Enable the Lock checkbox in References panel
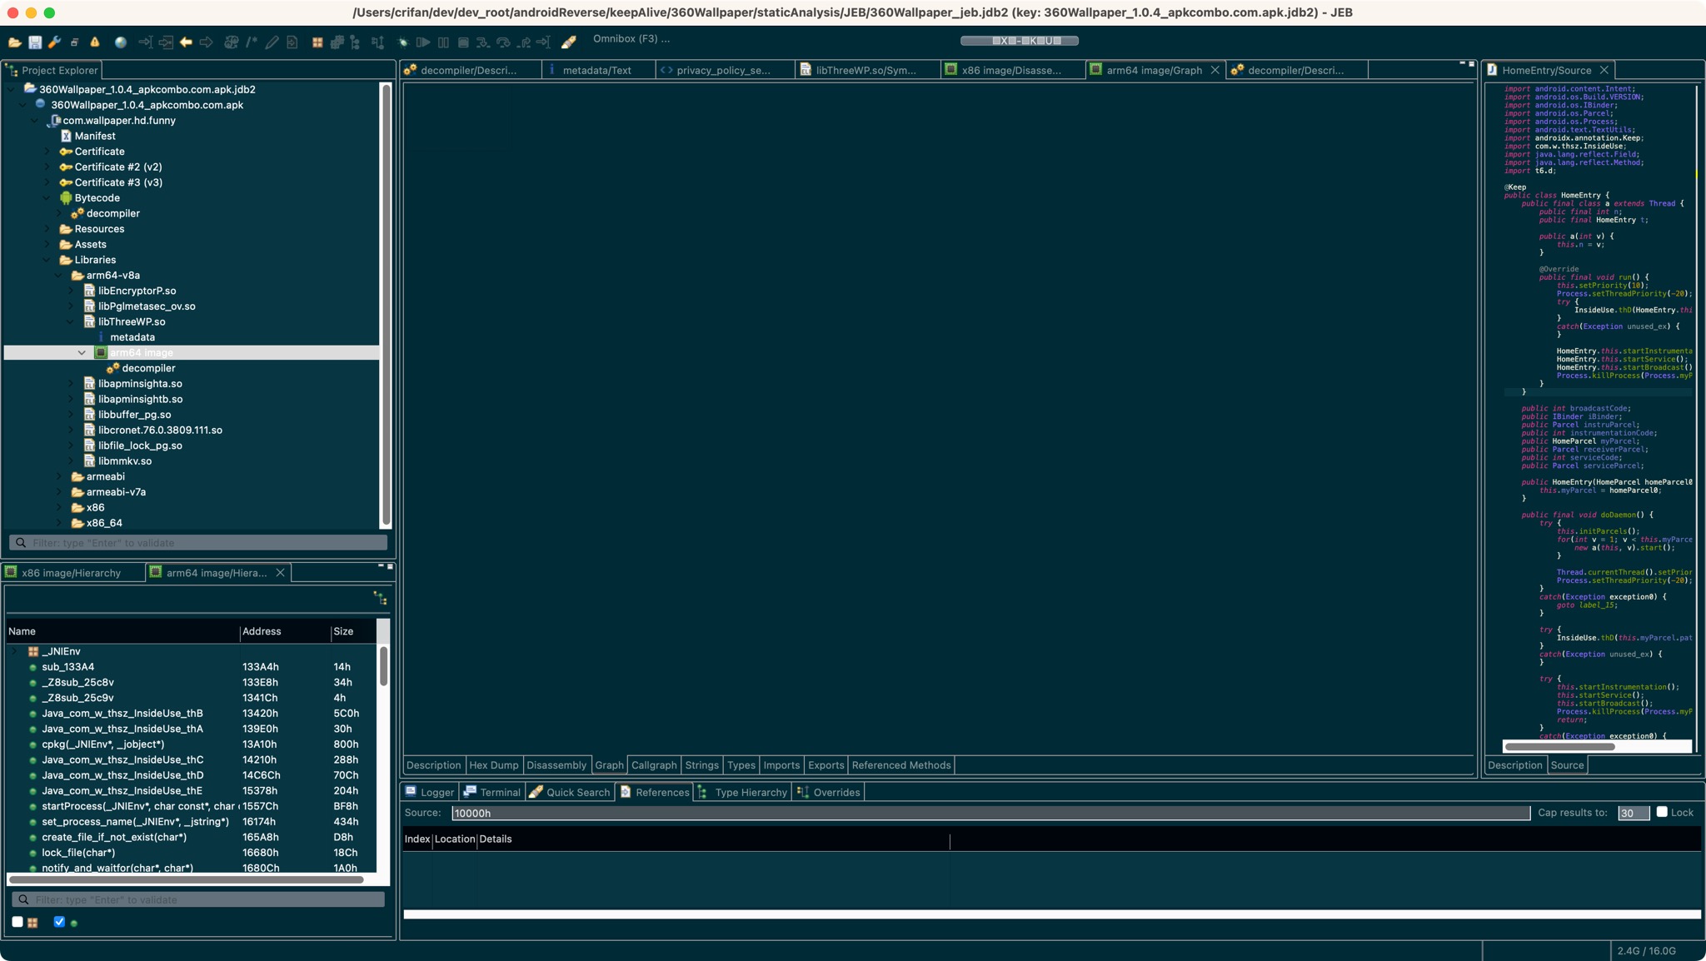 pyautogui.click(x=1662, y=811)
